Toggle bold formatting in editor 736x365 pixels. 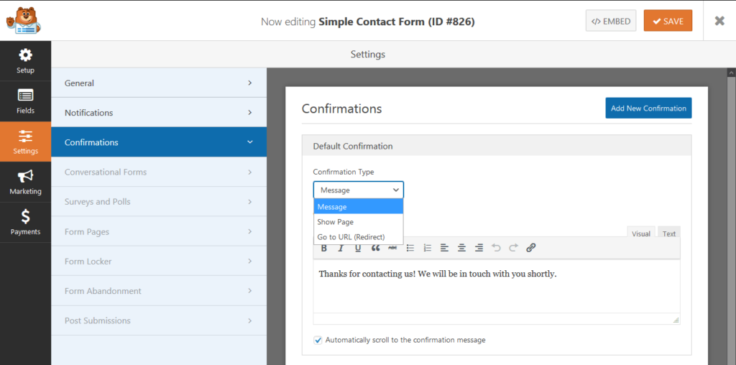point(324,248)
